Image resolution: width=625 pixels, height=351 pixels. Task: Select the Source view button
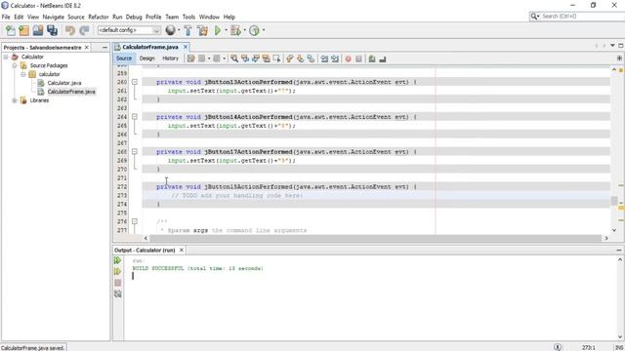click(x=124, y=58)
